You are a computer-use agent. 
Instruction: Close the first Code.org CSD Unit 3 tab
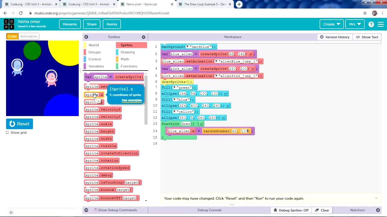pyautogui.click(x=56, y=4)
